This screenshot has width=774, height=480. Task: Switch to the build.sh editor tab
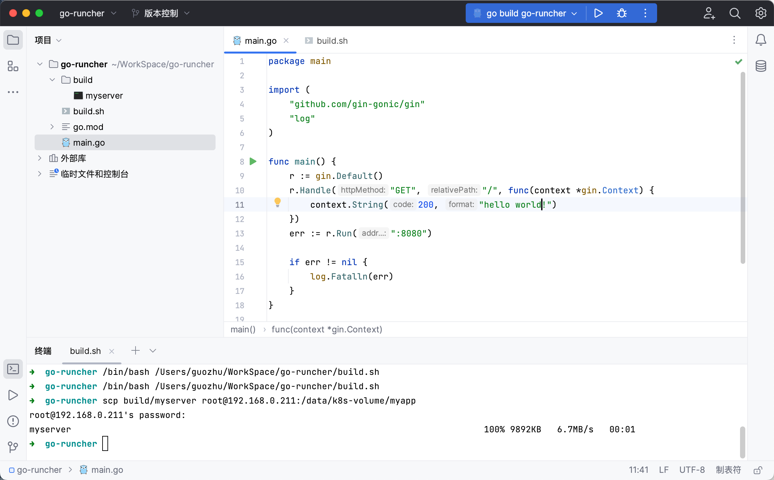point(327,40)
